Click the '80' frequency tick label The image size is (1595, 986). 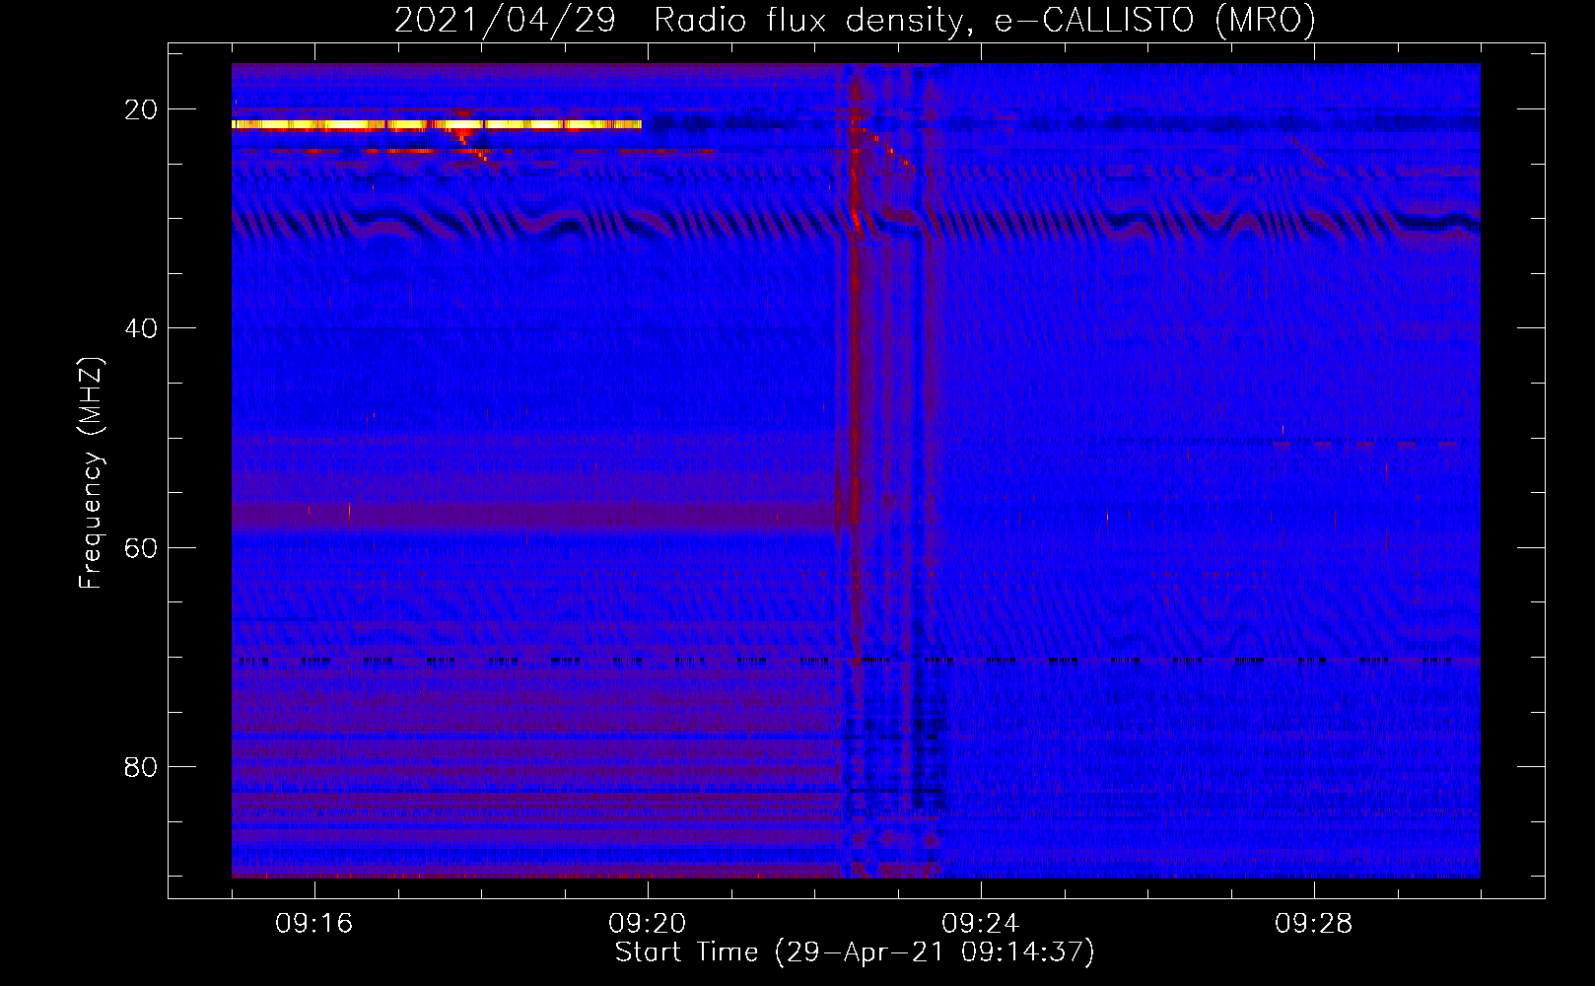click(142, 766)
